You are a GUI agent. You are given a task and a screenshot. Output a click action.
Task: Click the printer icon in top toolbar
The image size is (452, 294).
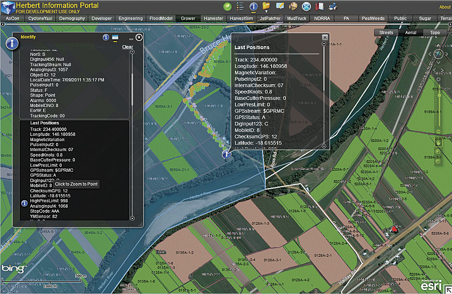[x=332, y=7]
